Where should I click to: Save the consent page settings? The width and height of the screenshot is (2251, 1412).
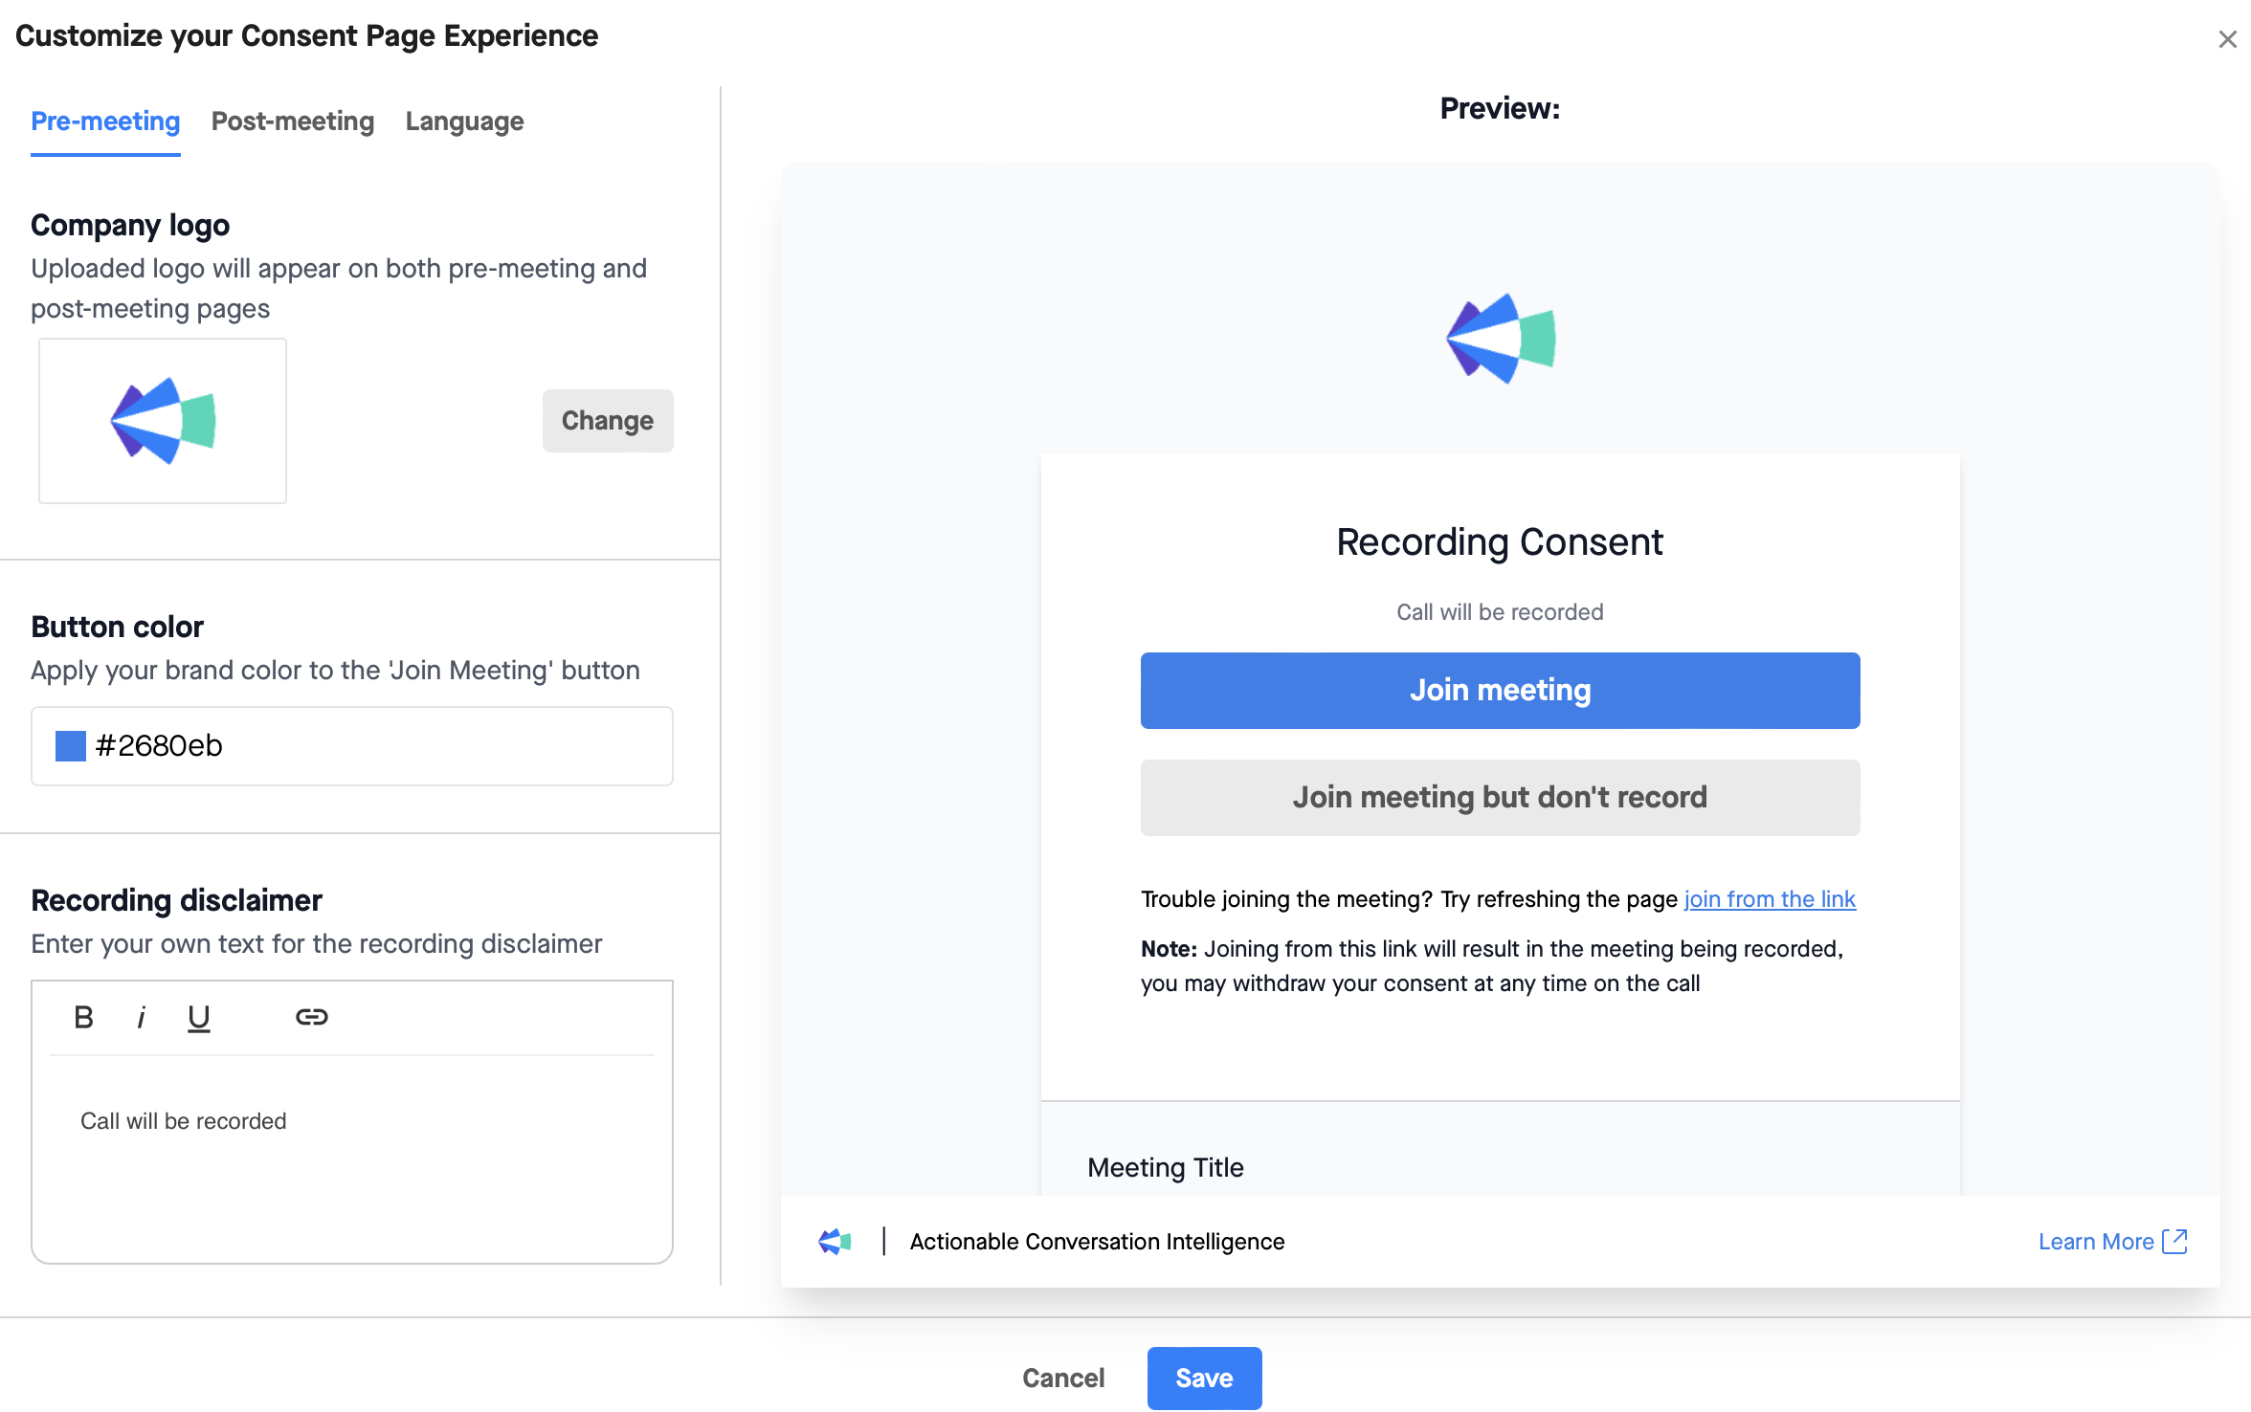(x=1204, y=1378)
